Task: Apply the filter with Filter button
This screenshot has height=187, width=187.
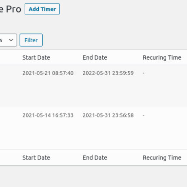Action: point(31,40)
